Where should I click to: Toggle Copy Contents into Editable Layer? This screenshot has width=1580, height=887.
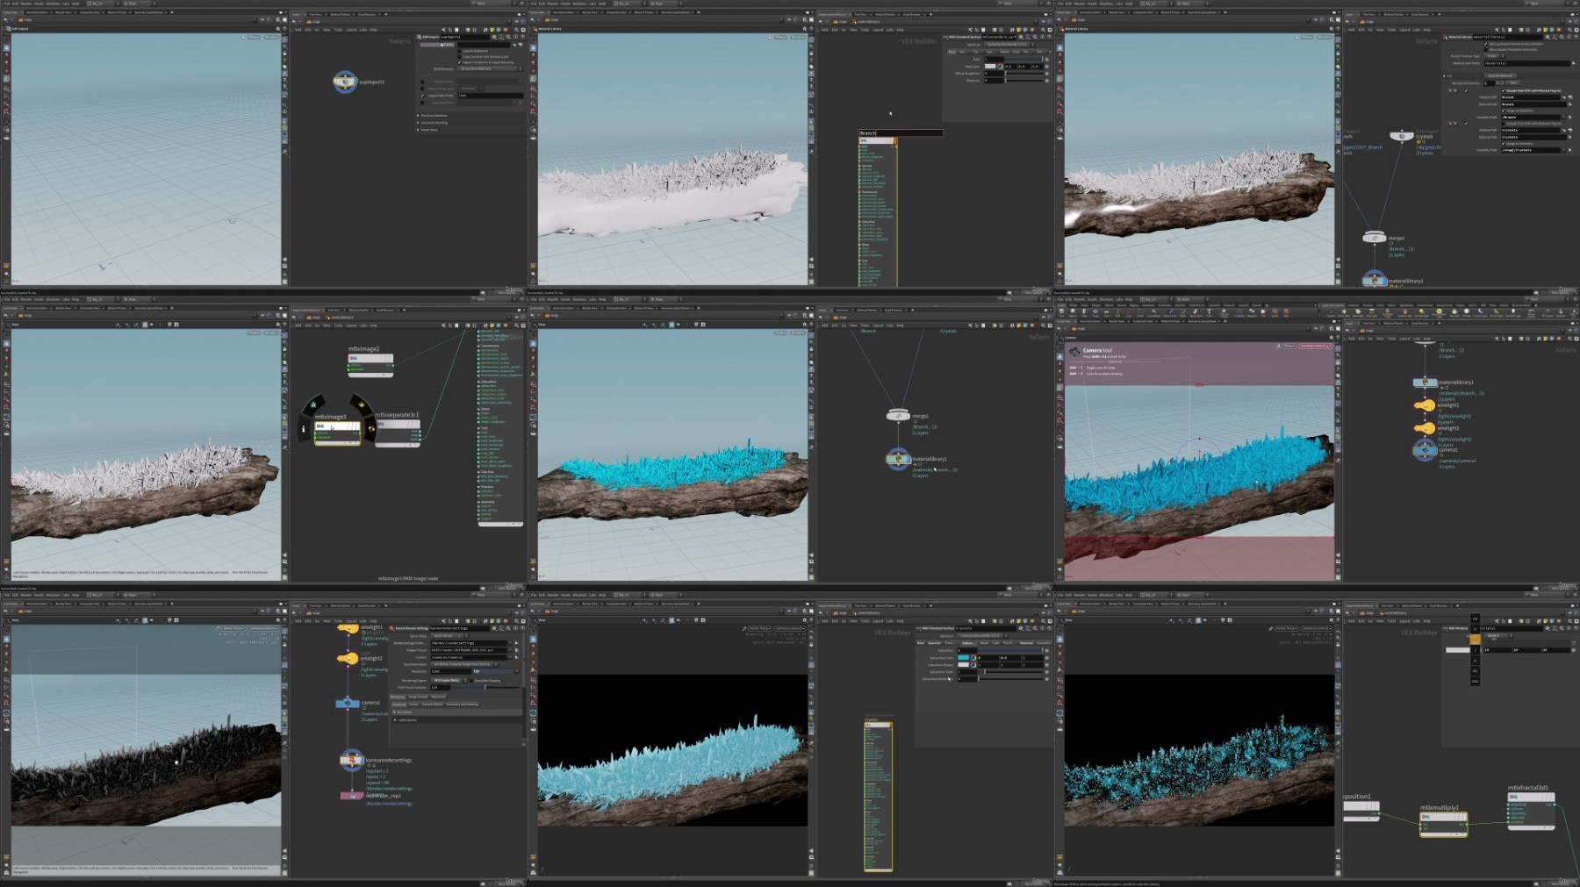(459, 56)
